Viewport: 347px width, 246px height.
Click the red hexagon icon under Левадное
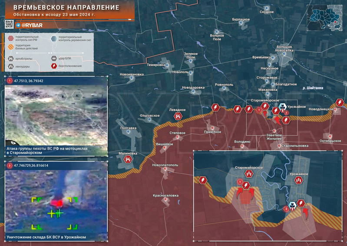[178, 116]
